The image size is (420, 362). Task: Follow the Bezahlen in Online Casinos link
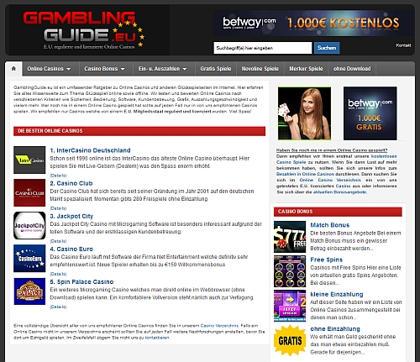(305, 174)
